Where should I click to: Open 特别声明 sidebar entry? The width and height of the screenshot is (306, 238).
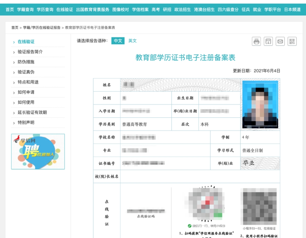pos(26,123)
